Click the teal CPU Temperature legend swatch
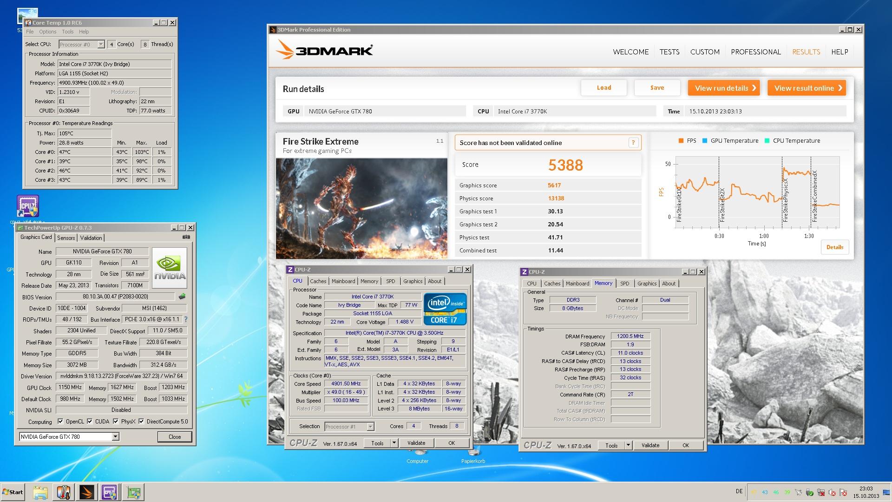The width and height of the screenshot is (892, 502). pos(767,141)
